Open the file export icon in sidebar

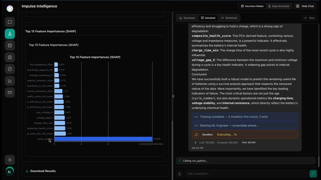click(10, 69)
